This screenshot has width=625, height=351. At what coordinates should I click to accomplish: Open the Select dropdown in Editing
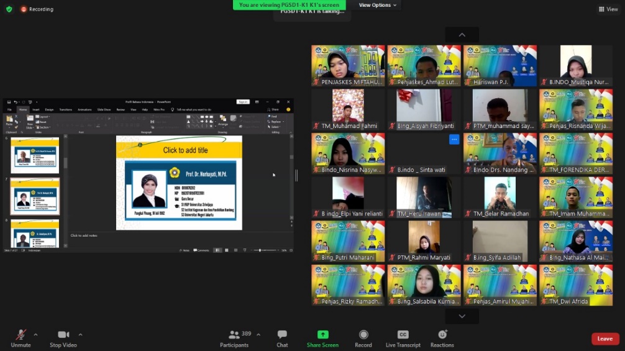(275, 127)
